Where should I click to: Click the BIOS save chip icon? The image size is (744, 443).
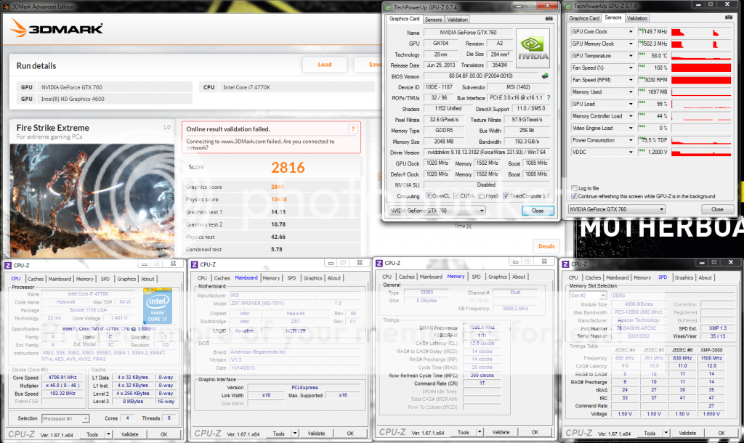544,76
